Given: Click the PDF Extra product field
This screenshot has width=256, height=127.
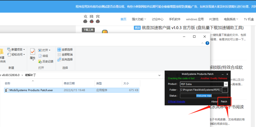Looking at the screenshot, I should (x=202, y=84).
